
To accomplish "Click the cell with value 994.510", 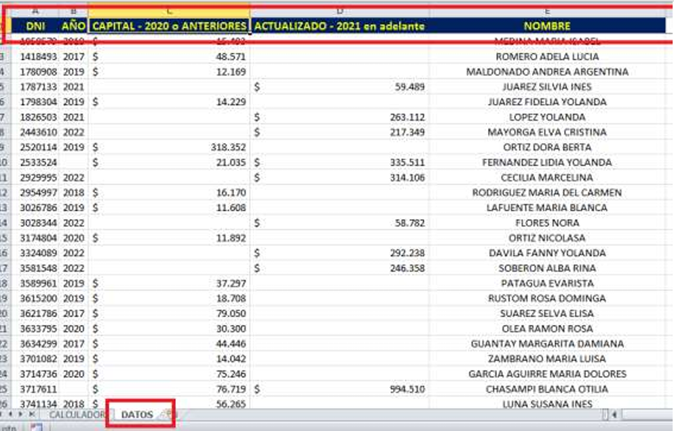I will coord(339,389).
